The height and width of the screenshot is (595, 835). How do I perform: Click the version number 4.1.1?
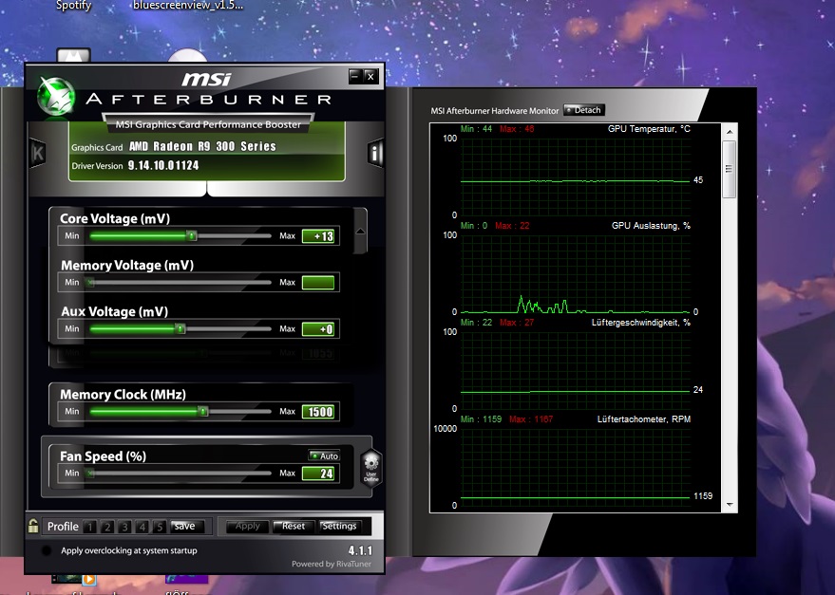pos(361,550)
